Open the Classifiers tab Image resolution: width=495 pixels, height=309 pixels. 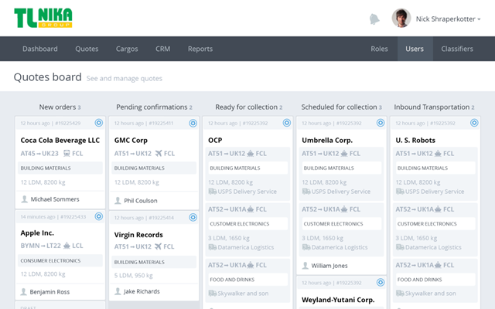point(457,49)
